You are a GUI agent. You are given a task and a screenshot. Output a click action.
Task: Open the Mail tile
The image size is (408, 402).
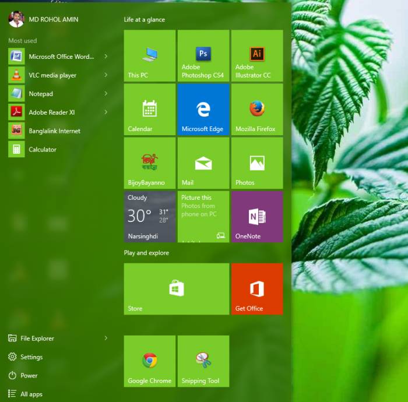point(203,163)
